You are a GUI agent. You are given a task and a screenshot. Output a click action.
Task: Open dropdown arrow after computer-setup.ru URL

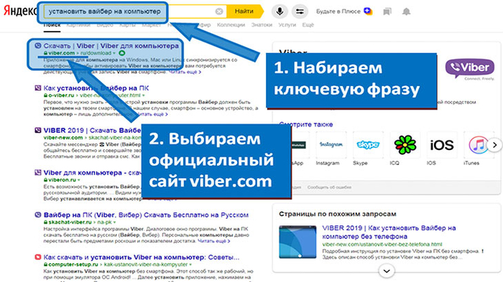click(190, 265)
